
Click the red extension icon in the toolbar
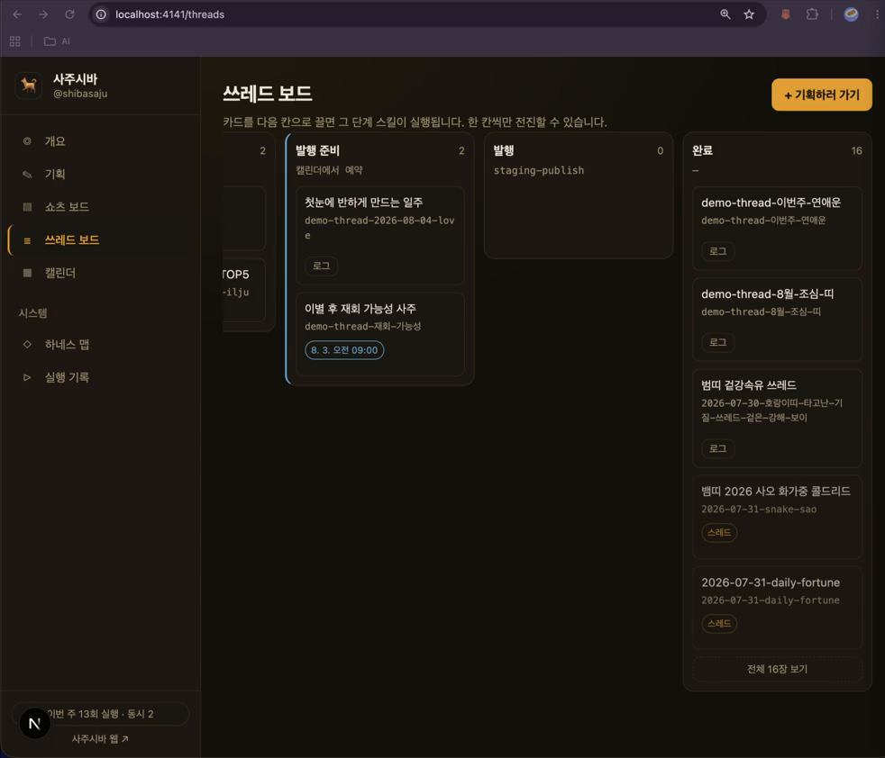(x=786, y=14)
